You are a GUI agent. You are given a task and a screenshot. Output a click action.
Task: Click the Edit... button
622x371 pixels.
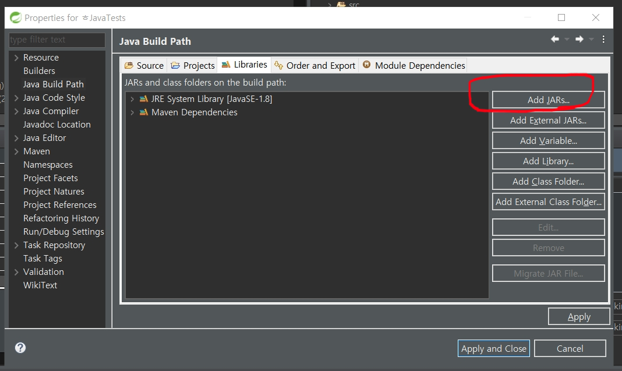pyautogui.click(x=548, y=227)
